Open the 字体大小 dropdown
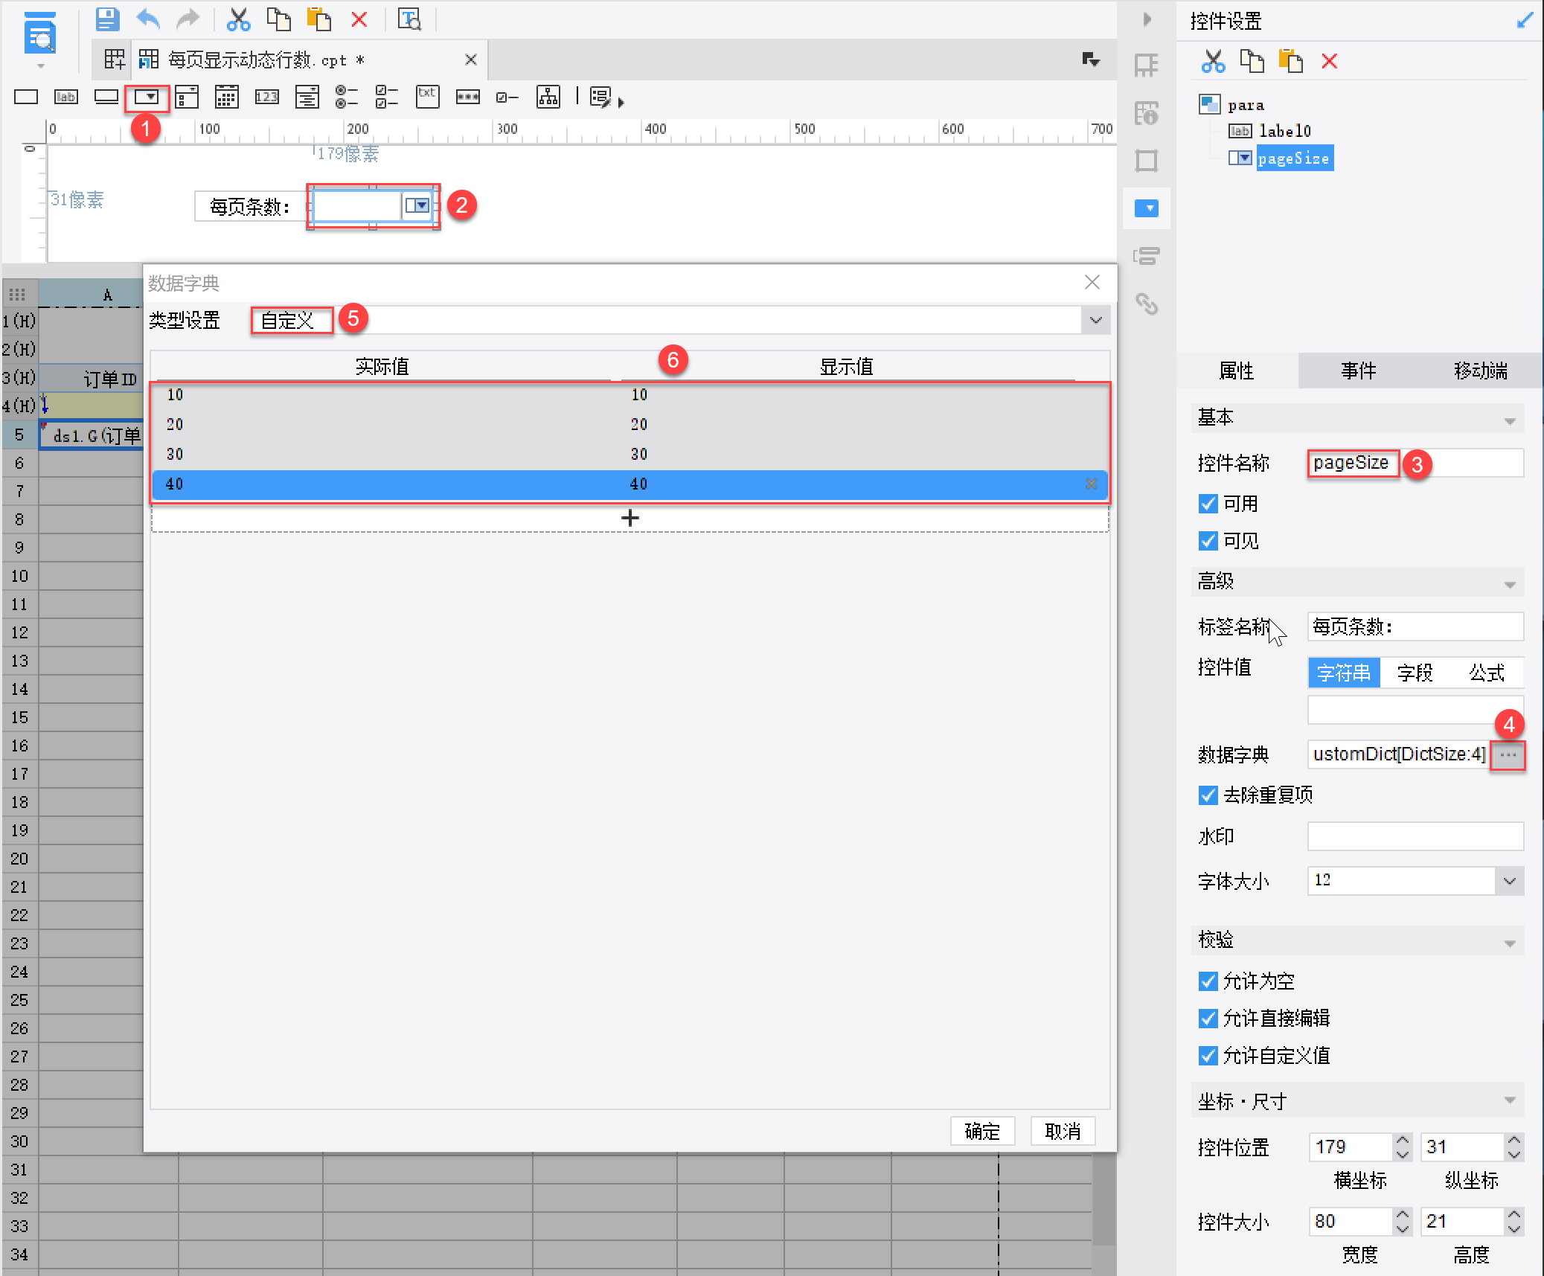 (1509, 882)
